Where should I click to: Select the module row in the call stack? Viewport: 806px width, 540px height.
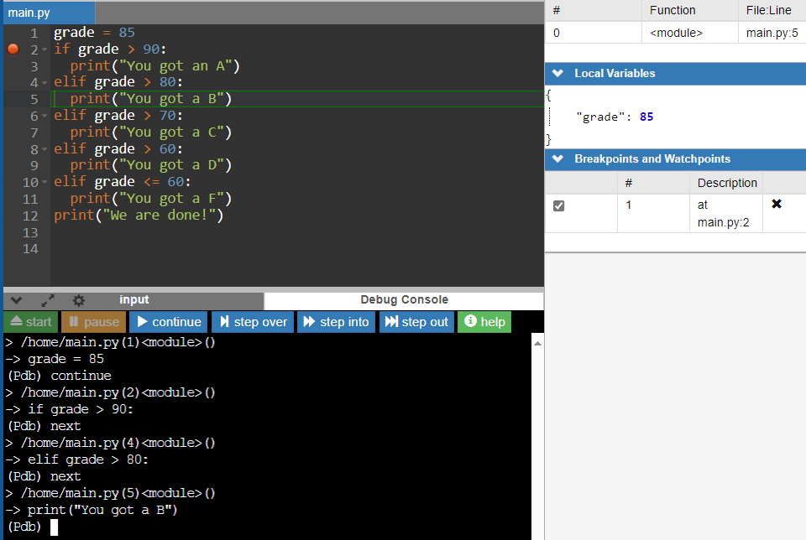(x=675, y=34)
